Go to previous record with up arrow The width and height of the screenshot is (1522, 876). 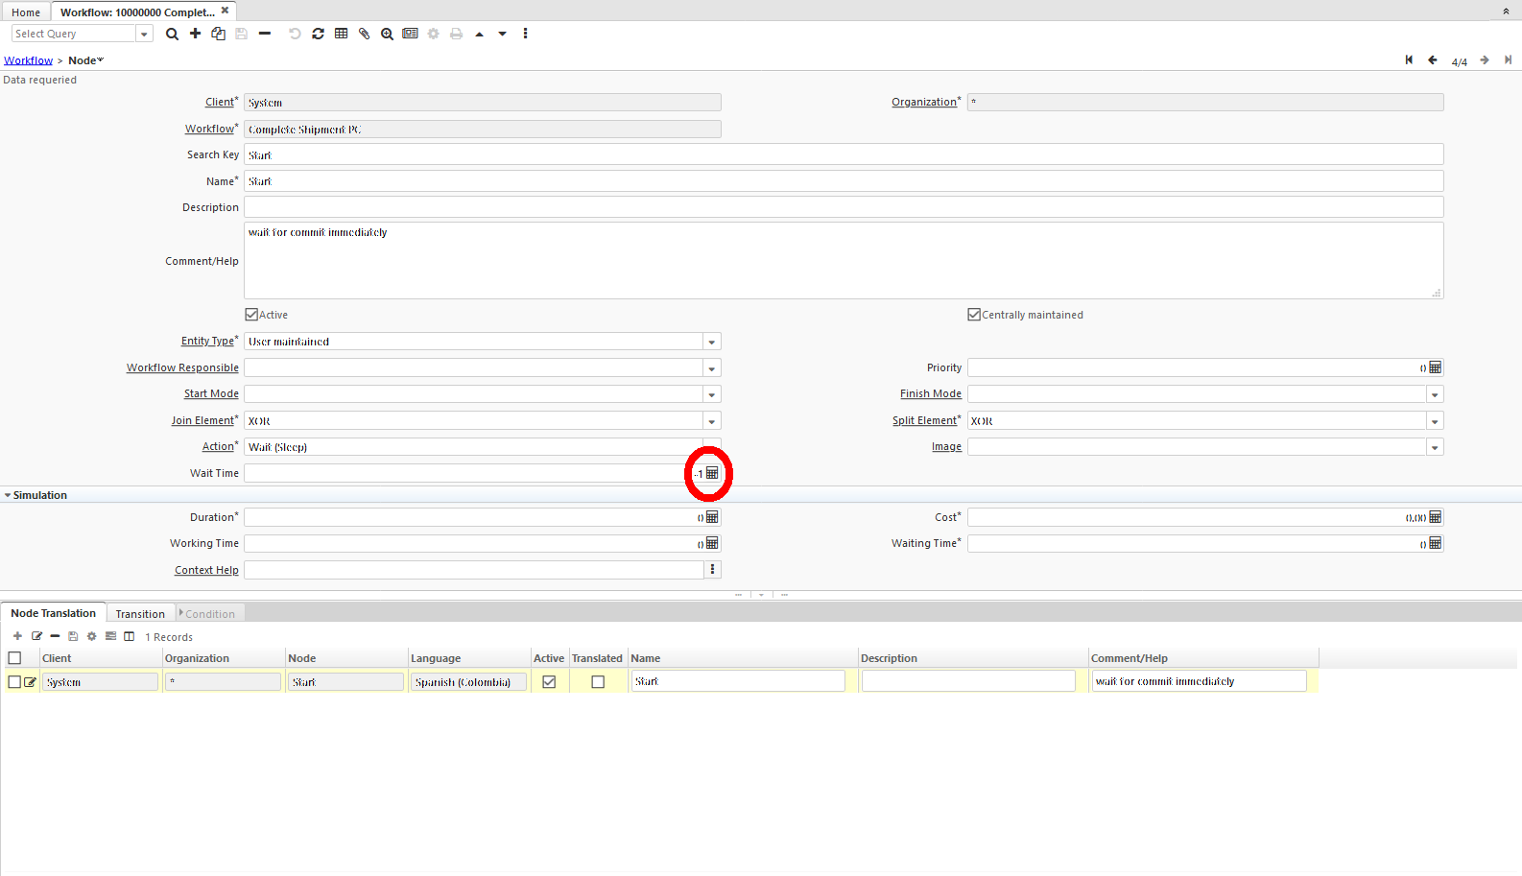click(479, 34)
